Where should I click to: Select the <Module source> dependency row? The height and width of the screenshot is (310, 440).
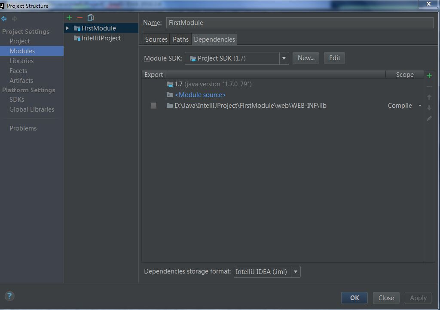coord(283,95)
